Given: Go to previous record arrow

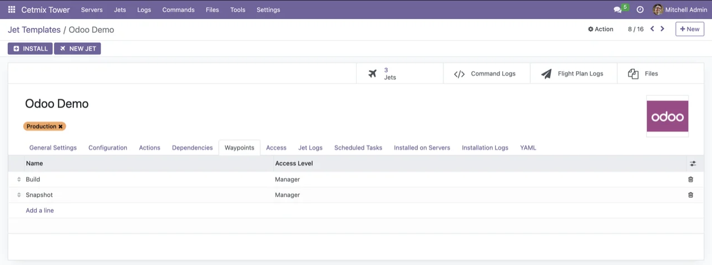Looking at the screenshot, I should click(x=652, y=29).
